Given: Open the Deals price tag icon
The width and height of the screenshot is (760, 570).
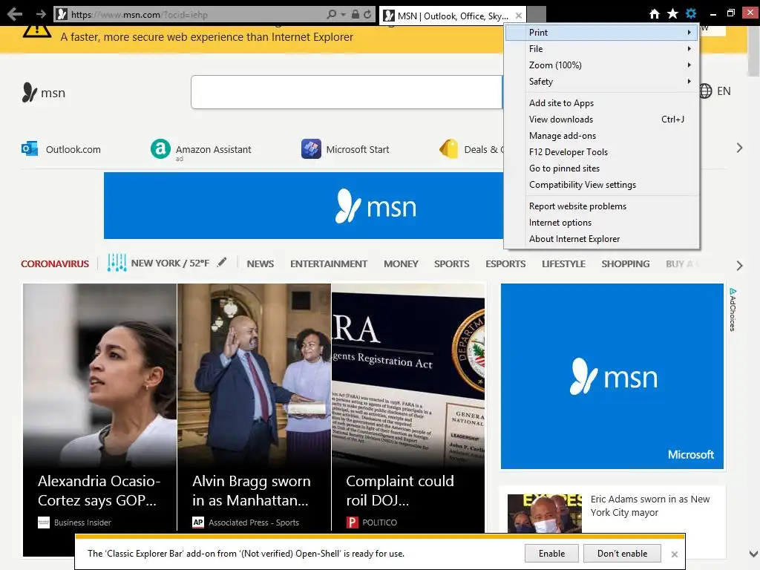Looking at the screenshot, I should 449,148.
